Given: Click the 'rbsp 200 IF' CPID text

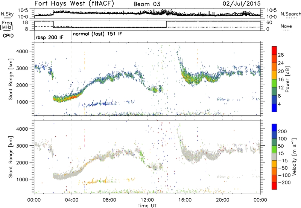Looking at the screenshot, I should [49, 37].
